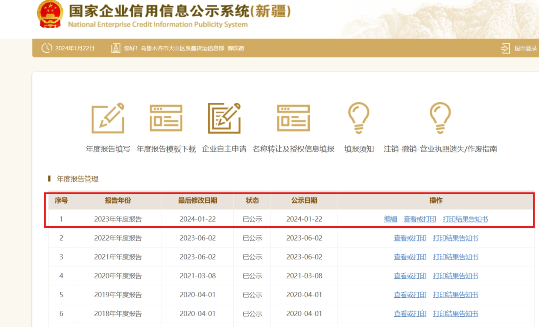Click the 最后修改日期 column header

tap(197, 201)
